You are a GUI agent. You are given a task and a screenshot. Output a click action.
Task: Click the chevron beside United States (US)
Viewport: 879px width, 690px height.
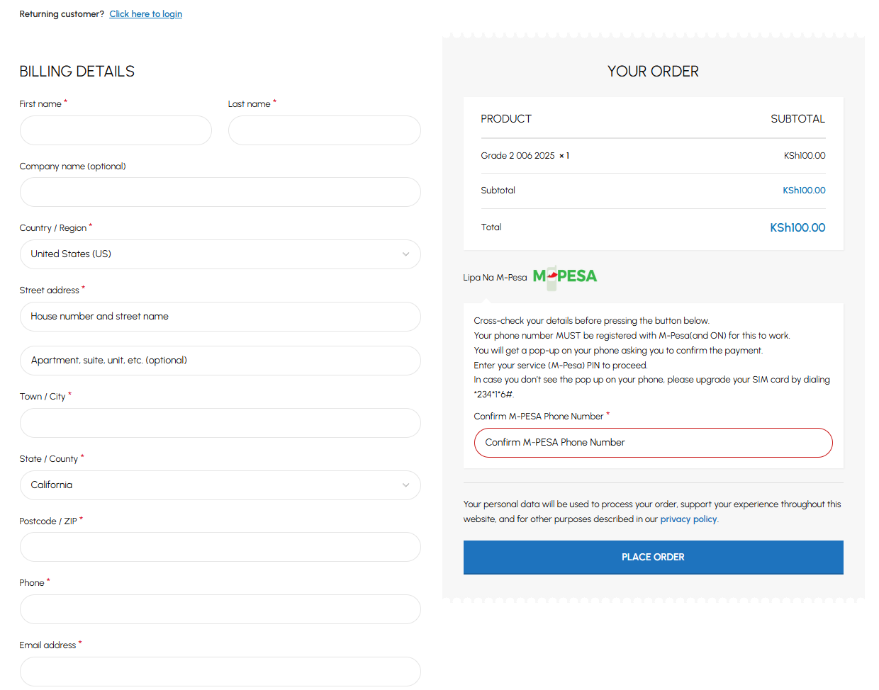pyautogui.click(x=405, y=254)
